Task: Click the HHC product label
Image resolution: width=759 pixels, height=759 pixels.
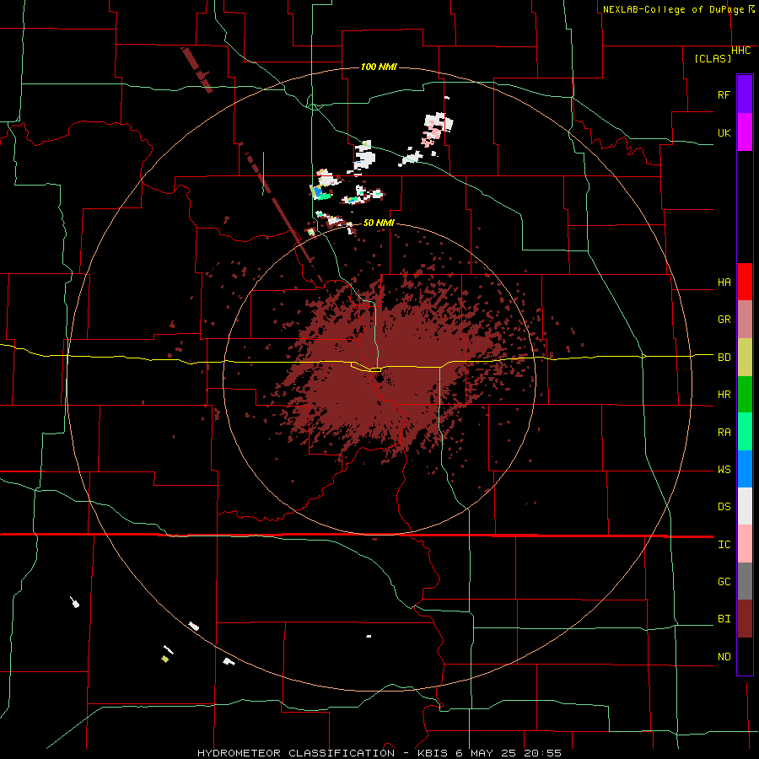Action: 741,51
